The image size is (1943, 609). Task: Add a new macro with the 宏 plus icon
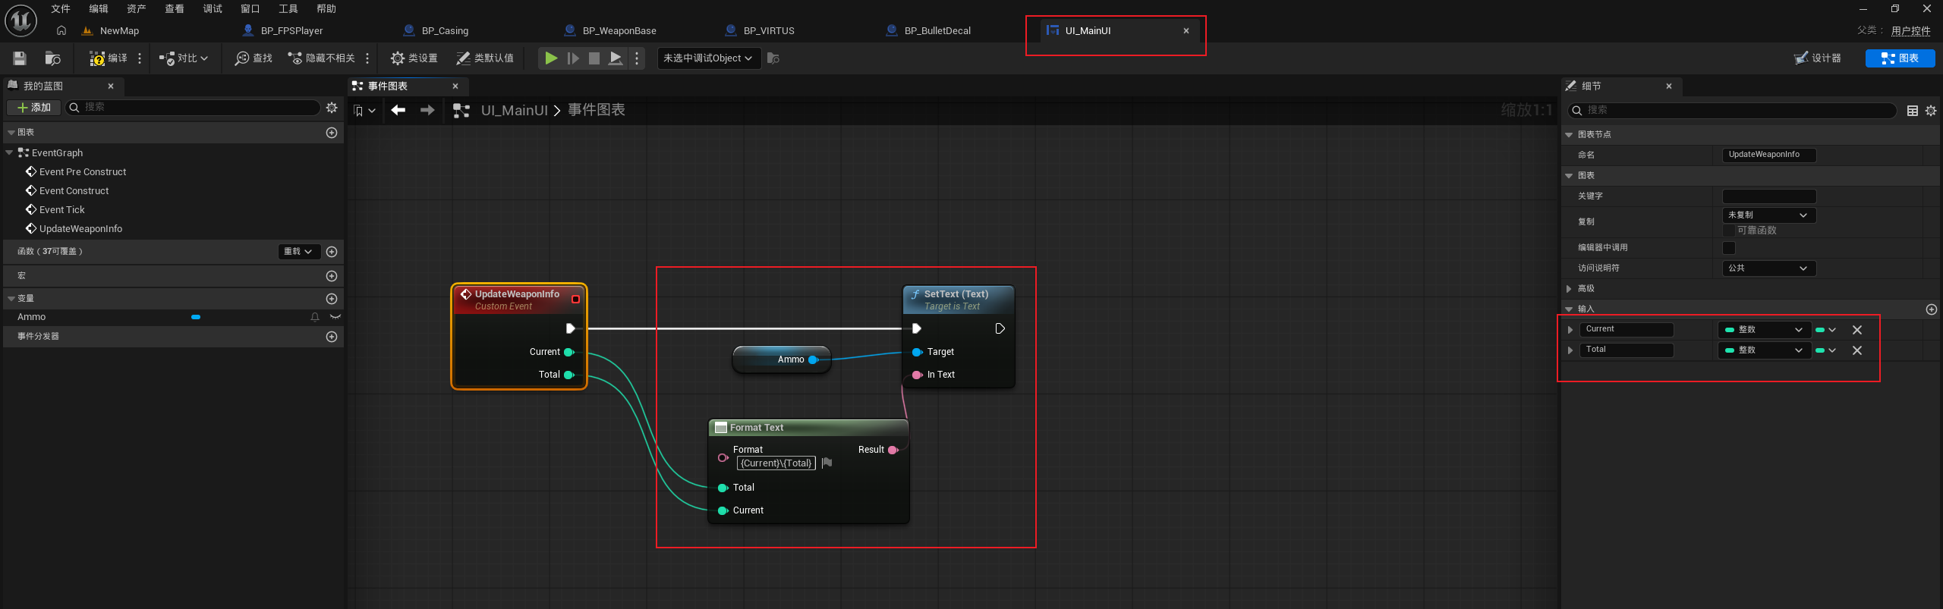[332, 276]
